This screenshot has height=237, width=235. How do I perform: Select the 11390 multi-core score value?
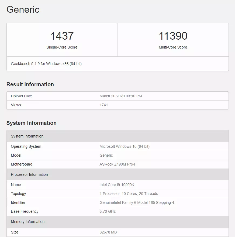point(173,36)
